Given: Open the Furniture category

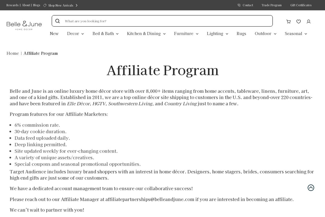Looking at the screenshot, I should pyautogui.click(x=184, y=34).
